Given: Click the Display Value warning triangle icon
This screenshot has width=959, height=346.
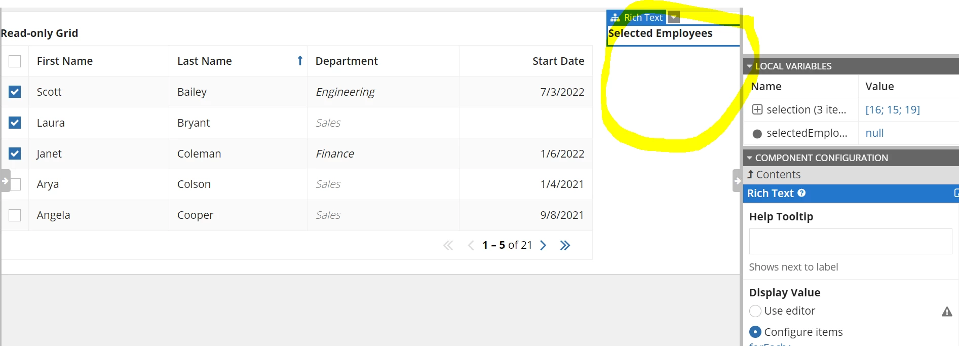Looking at the screenshot, I should 947,312.
